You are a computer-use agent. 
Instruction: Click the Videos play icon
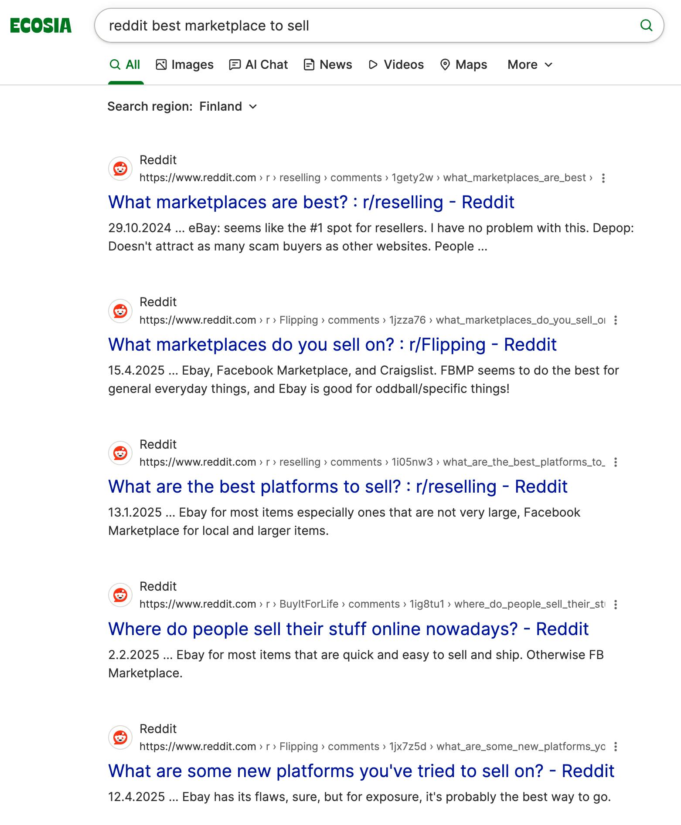pos(373,64)
